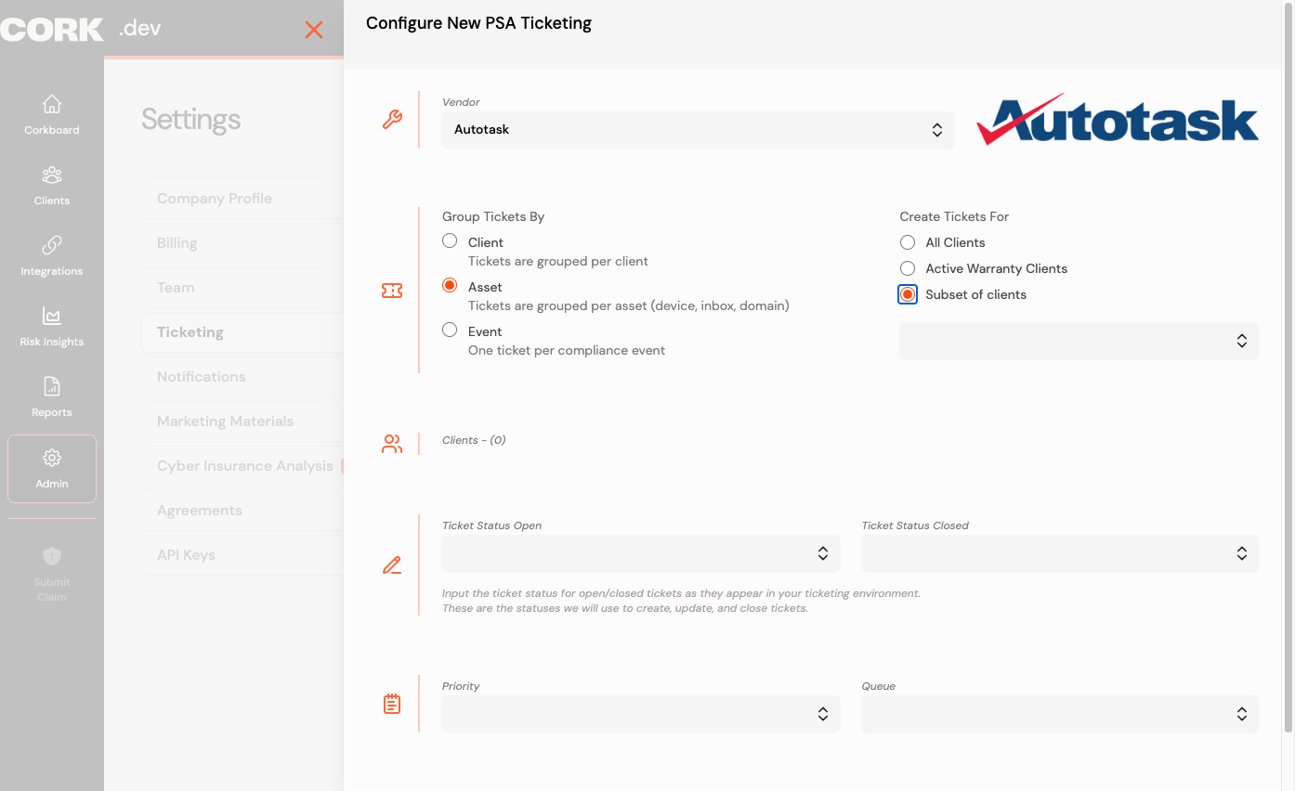The image size is (1295, 791).
Task: Open the Vendor Autotask dropdown
Action: pyautogui.click(x=698, y=130)
